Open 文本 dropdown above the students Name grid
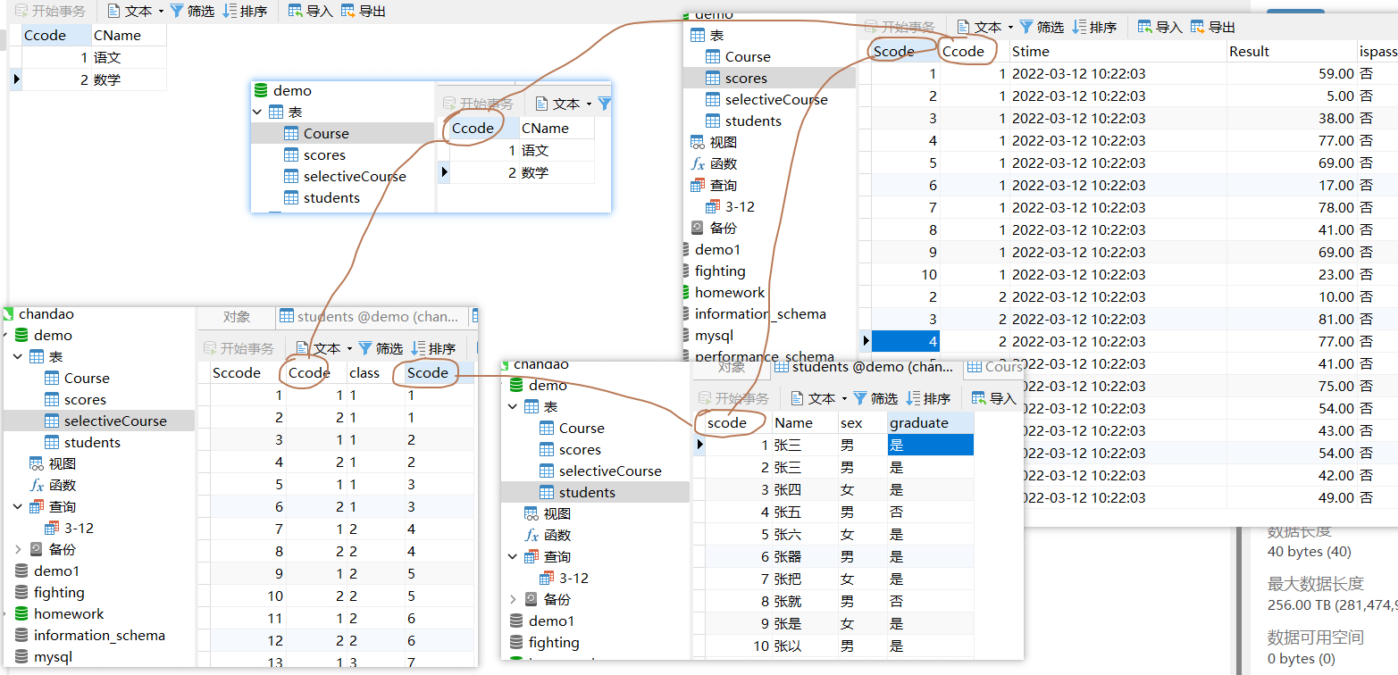Image resolution: width=1398 pixels, height=675 pixels. point(818,399)
